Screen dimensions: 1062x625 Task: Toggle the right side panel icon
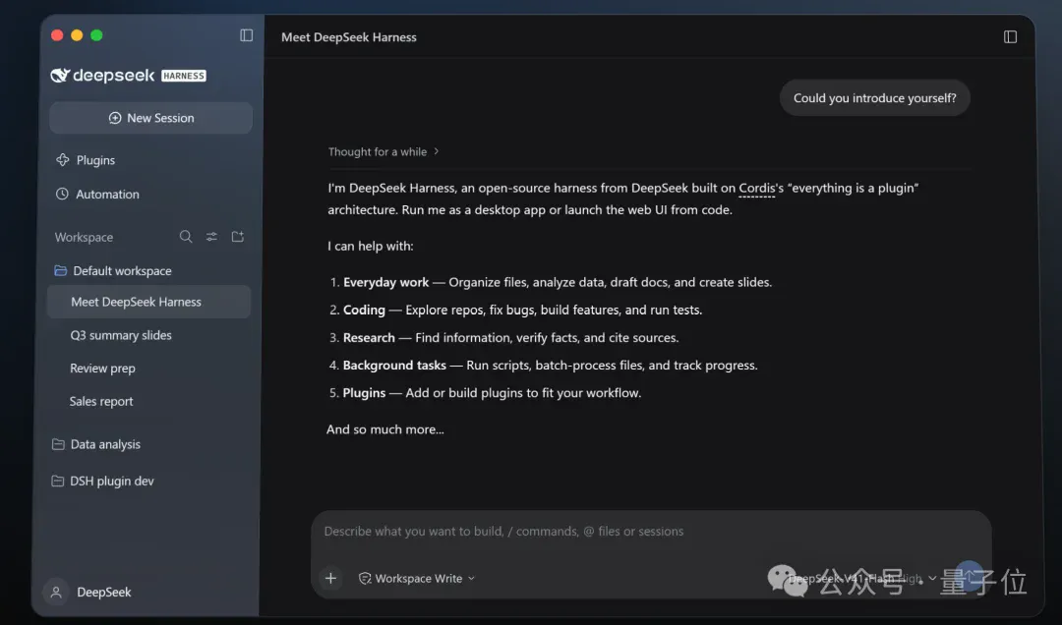click(x=1010, y=36)
